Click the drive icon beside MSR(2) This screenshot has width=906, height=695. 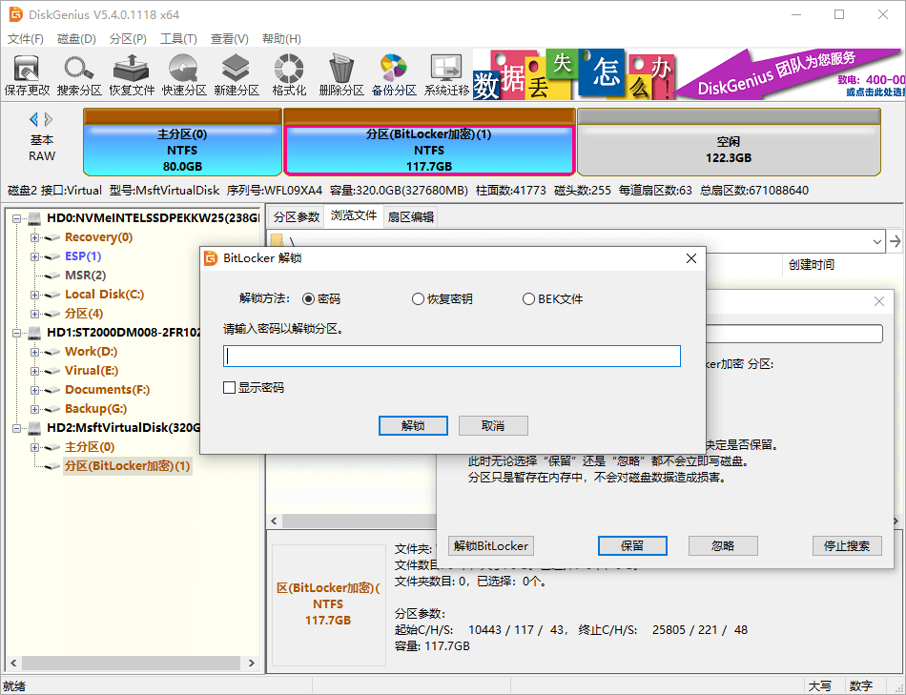pyautogui.click(x=53, y=276)
